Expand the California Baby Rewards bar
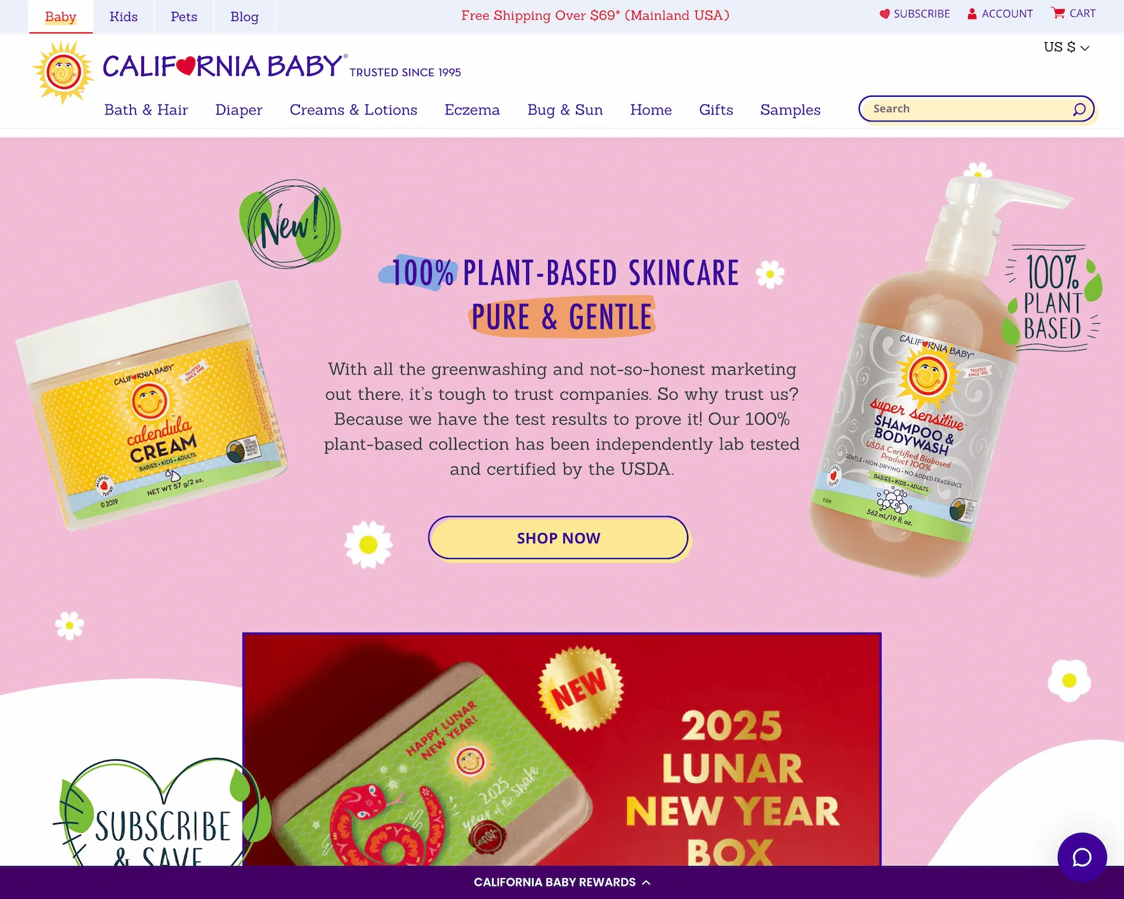 coord(562,882)
